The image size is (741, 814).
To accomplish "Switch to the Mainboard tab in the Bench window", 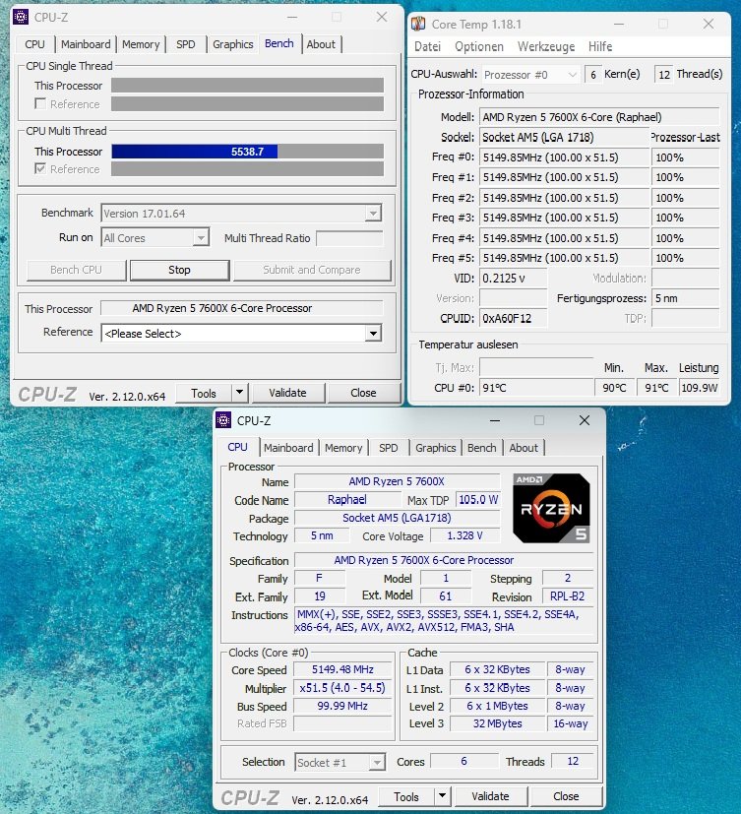I will [86, 44].
